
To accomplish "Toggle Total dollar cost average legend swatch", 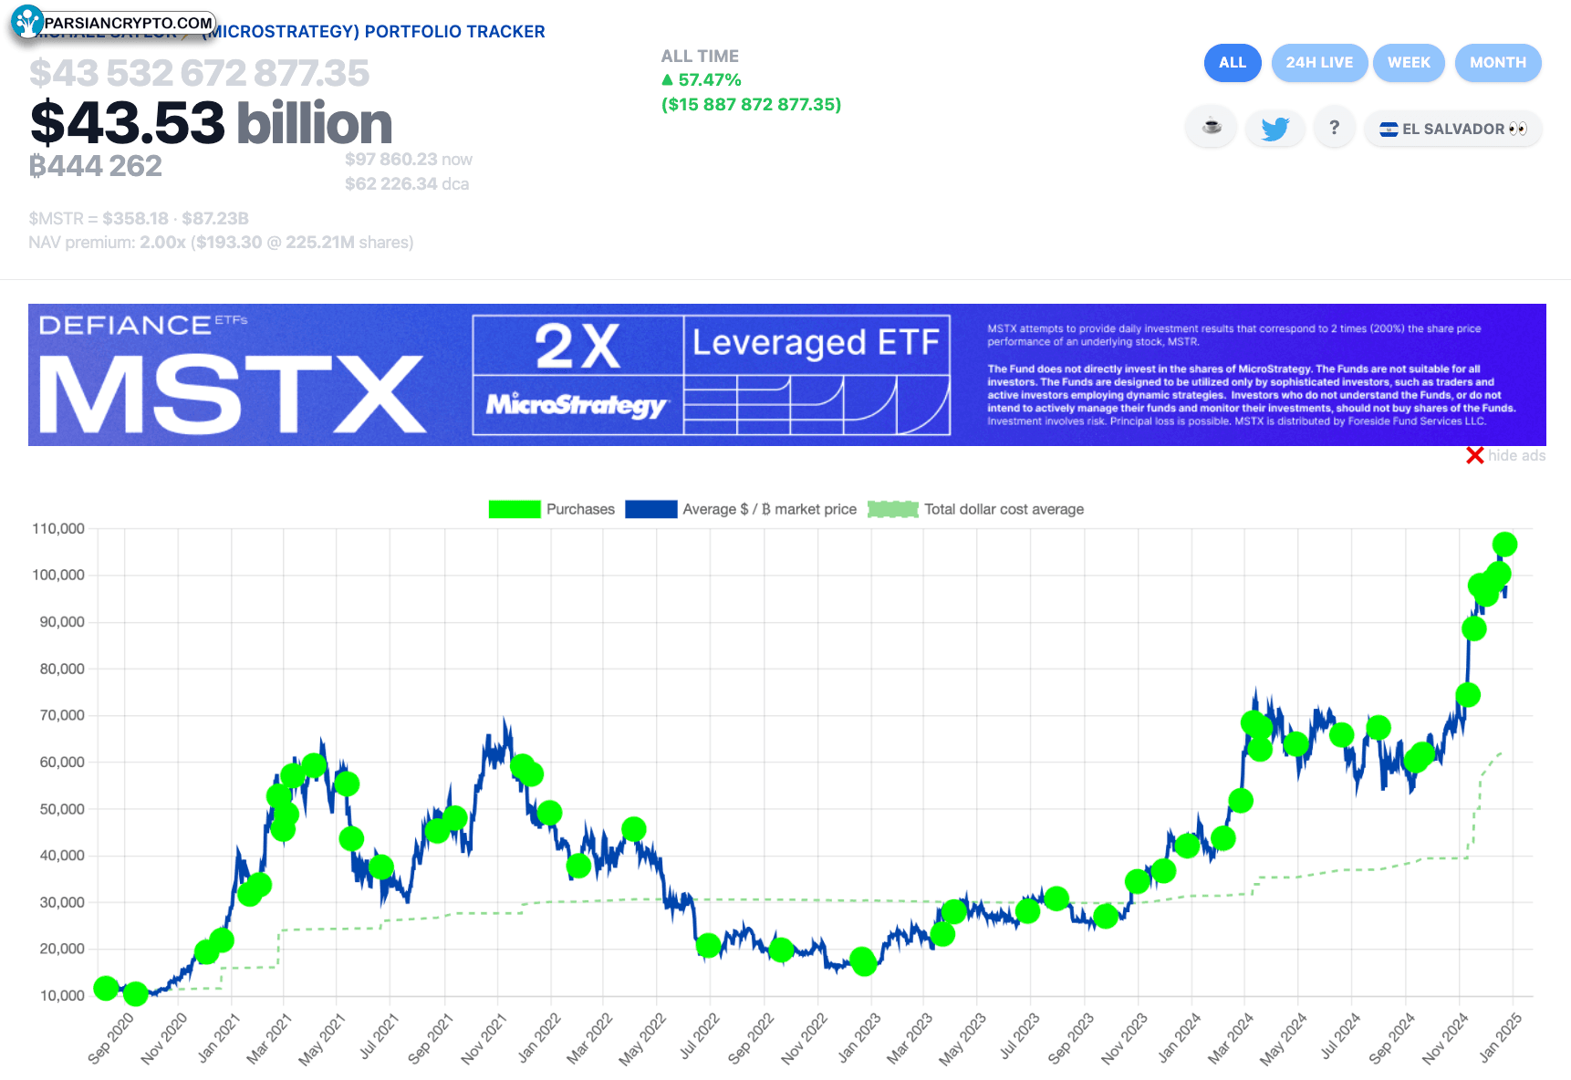I will (893, 509).
